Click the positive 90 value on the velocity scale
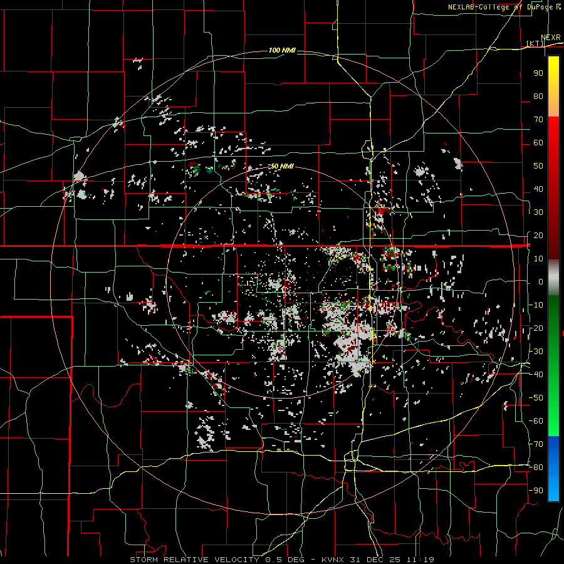 click(538, 73)
